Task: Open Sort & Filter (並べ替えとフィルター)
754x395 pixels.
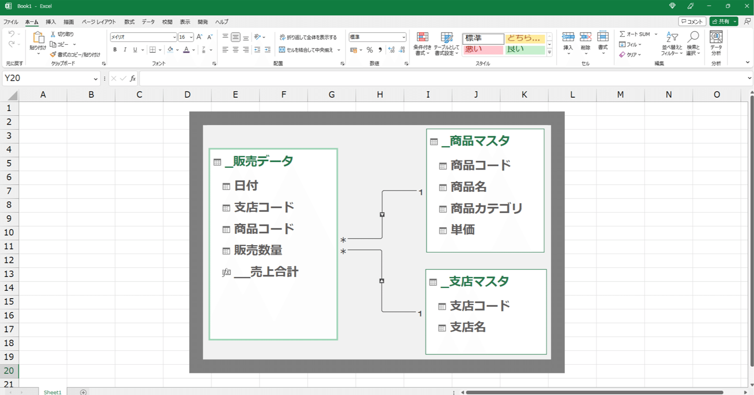Action: pos(672,43)
